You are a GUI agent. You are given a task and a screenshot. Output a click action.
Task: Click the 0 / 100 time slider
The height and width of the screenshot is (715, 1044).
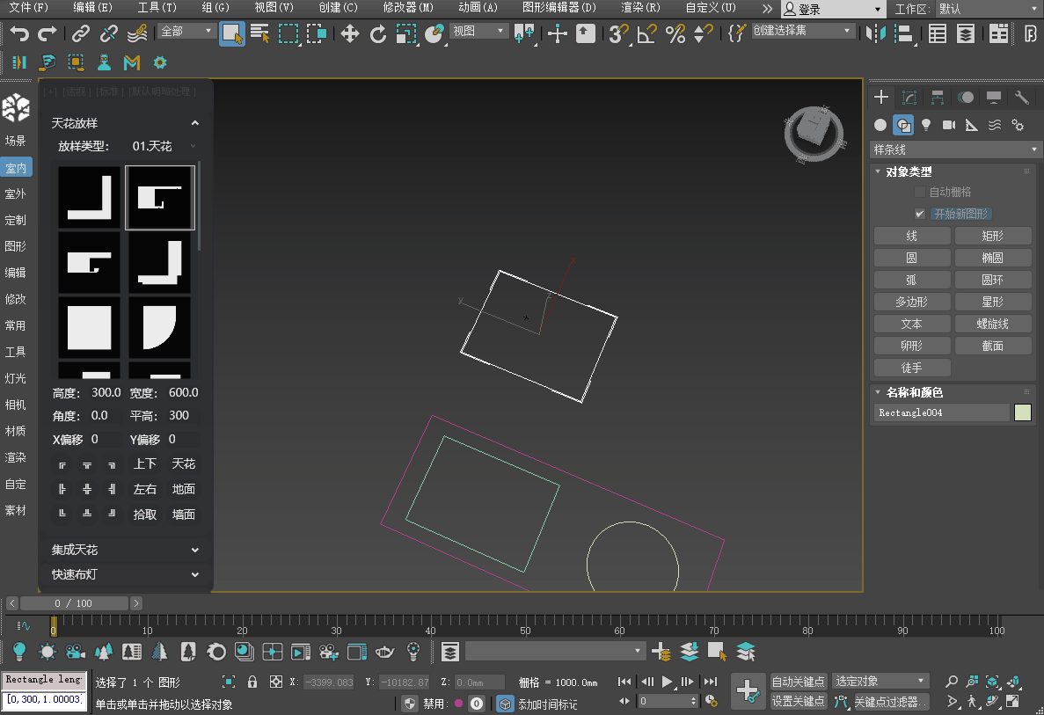(x=74, y=603)
